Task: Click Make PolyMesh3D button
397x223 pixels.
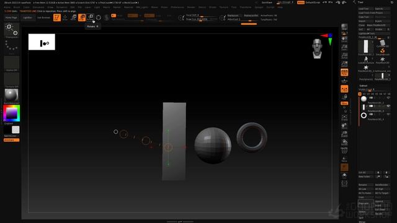Action: click(x=378, y=25)
